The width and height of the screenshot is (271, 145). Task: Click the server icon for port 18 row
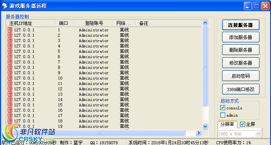(x=10, y=121)
